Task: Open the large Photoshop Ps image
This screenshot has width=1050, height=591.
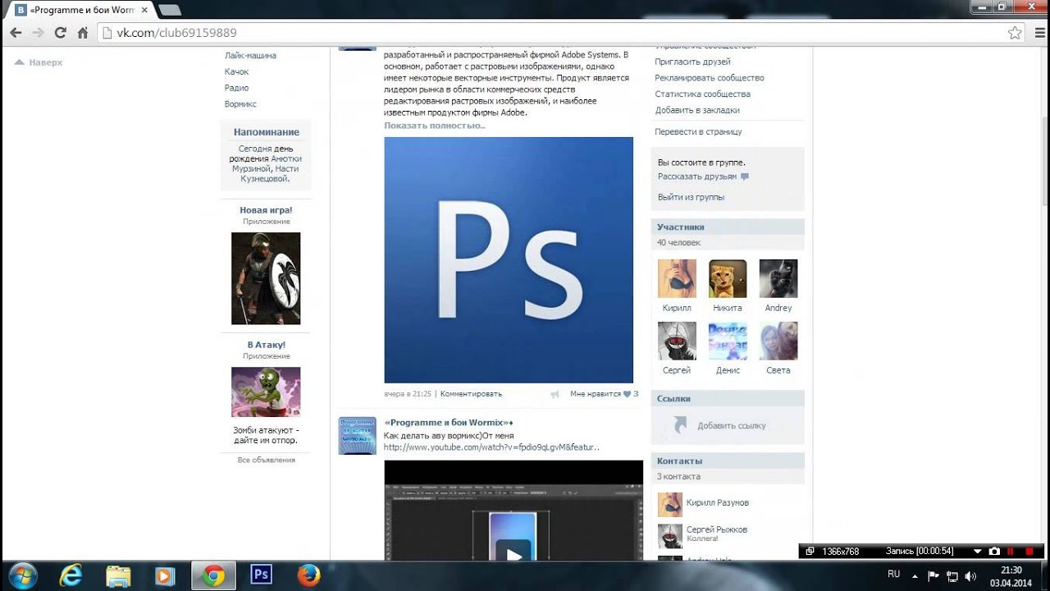Action: click(x=509, y=260)
